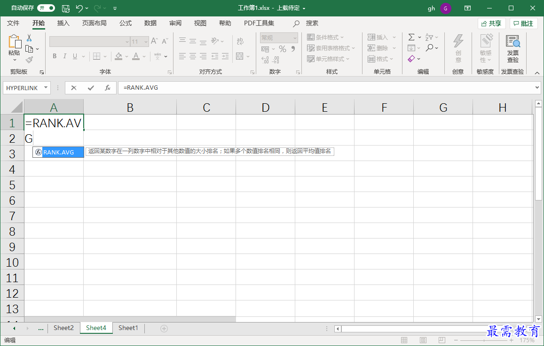The width and height of the screenshot is (544, 346).
Task: Click the Comma Style icon
Action: pos(293,49)
